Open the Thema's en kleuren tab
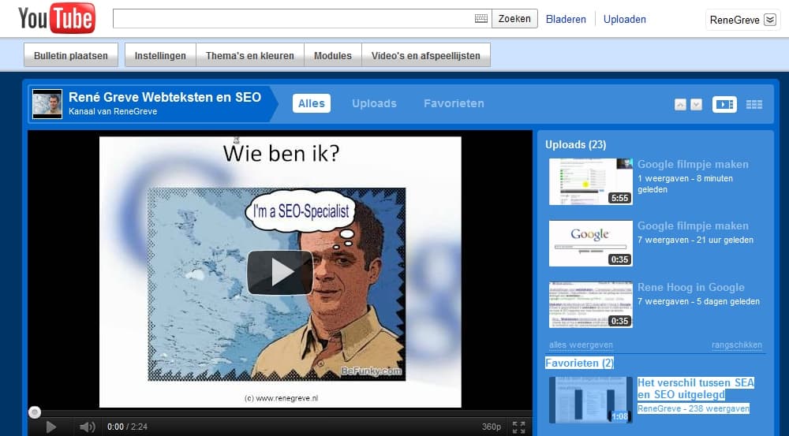 click(x=249, y=55)
